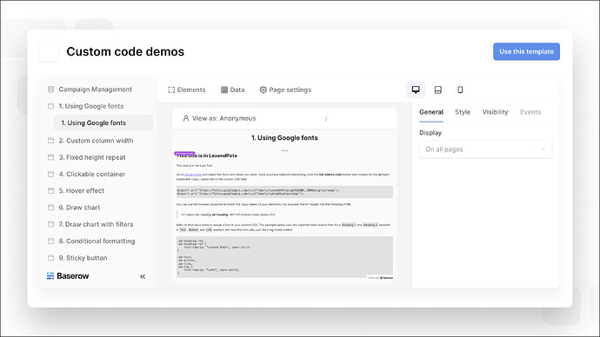Open the Campaign Management database entry
The height and width of the screenshot is (337, 600).
[x=96, y=89]
